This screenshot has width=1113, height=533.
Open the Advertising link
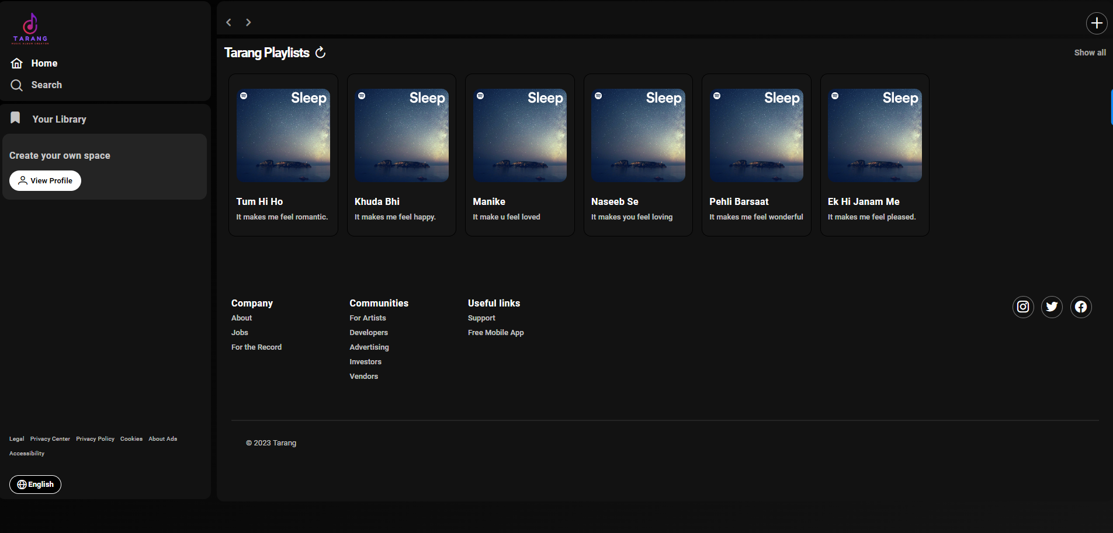[x=369, y=347]
